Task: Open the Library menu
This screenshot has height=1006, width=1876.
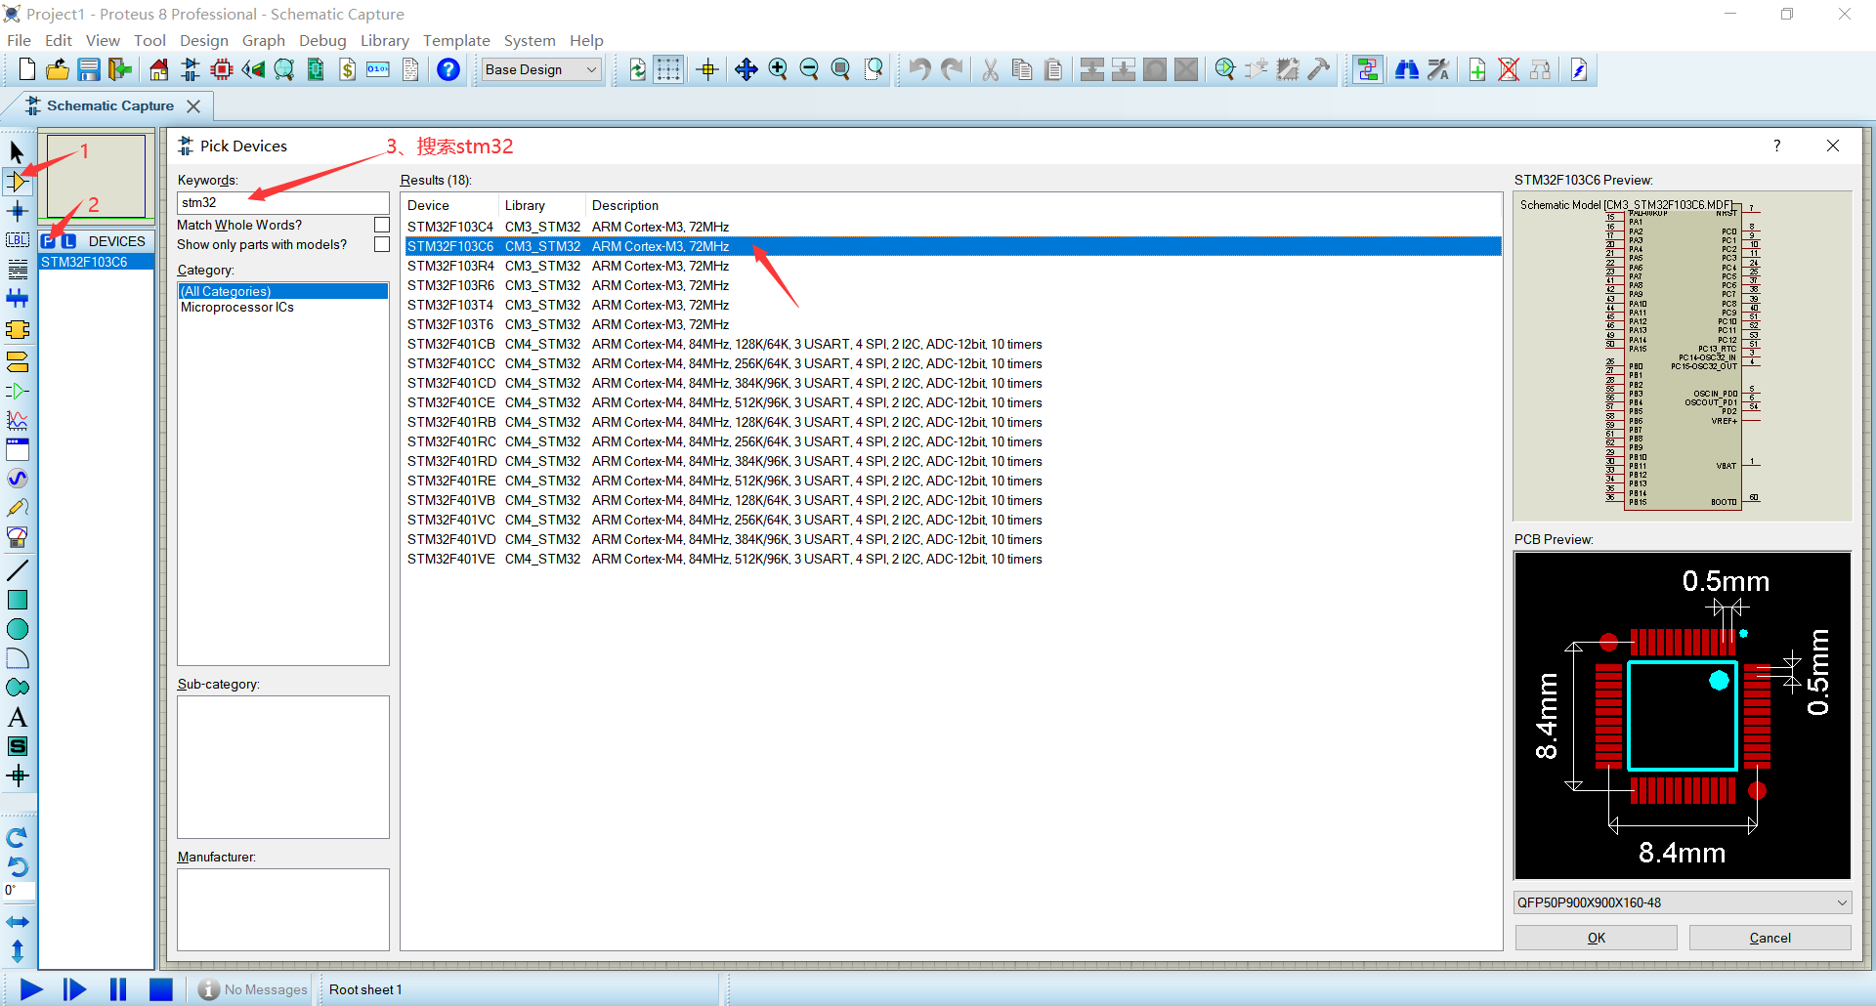Action: (384, 40)
